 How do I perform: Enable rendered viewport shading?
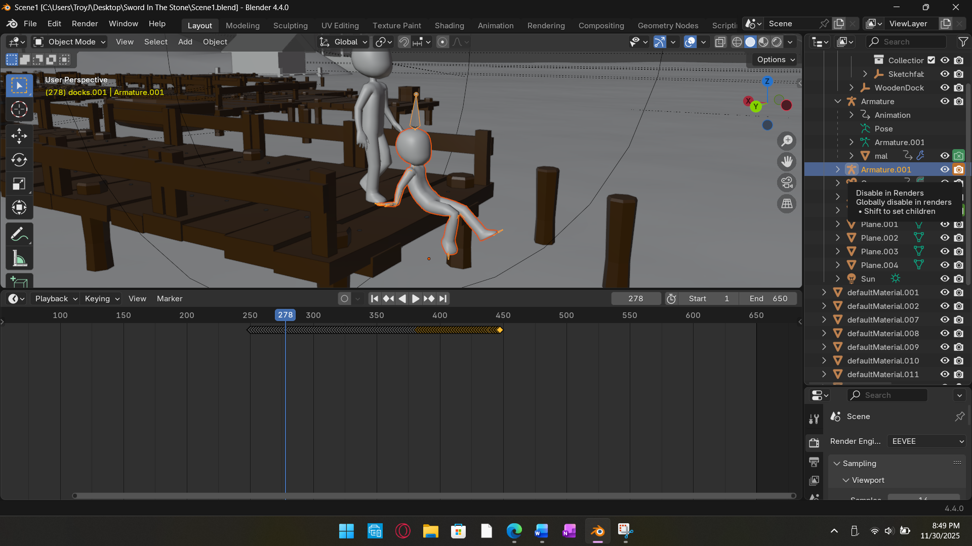[777, 42]
